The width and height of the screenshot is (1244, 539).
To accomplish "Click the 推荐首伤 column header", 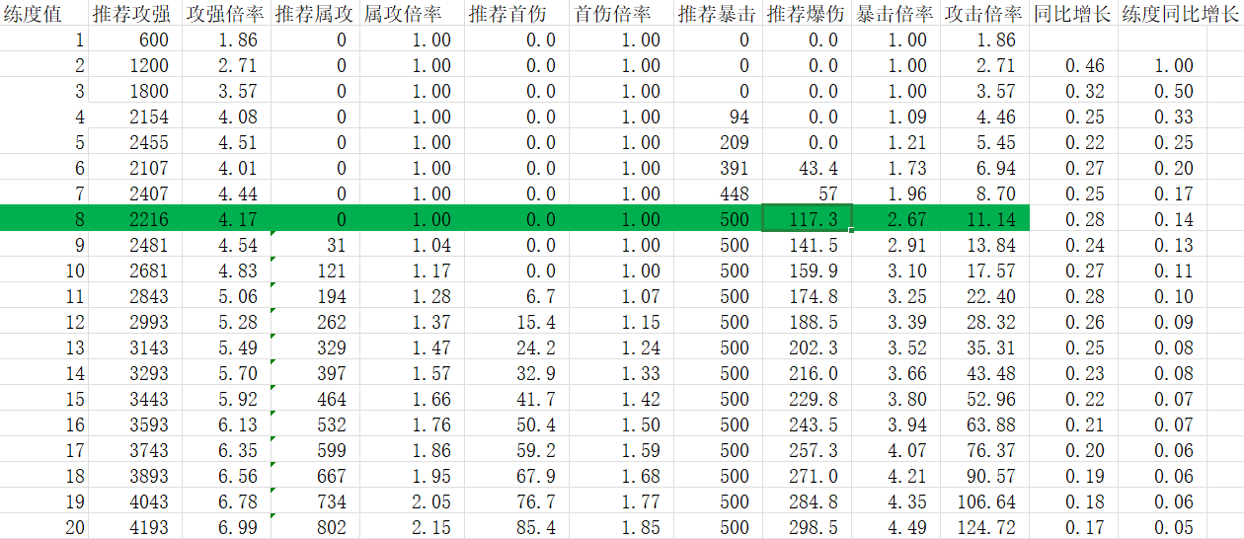I will (516, 14).
